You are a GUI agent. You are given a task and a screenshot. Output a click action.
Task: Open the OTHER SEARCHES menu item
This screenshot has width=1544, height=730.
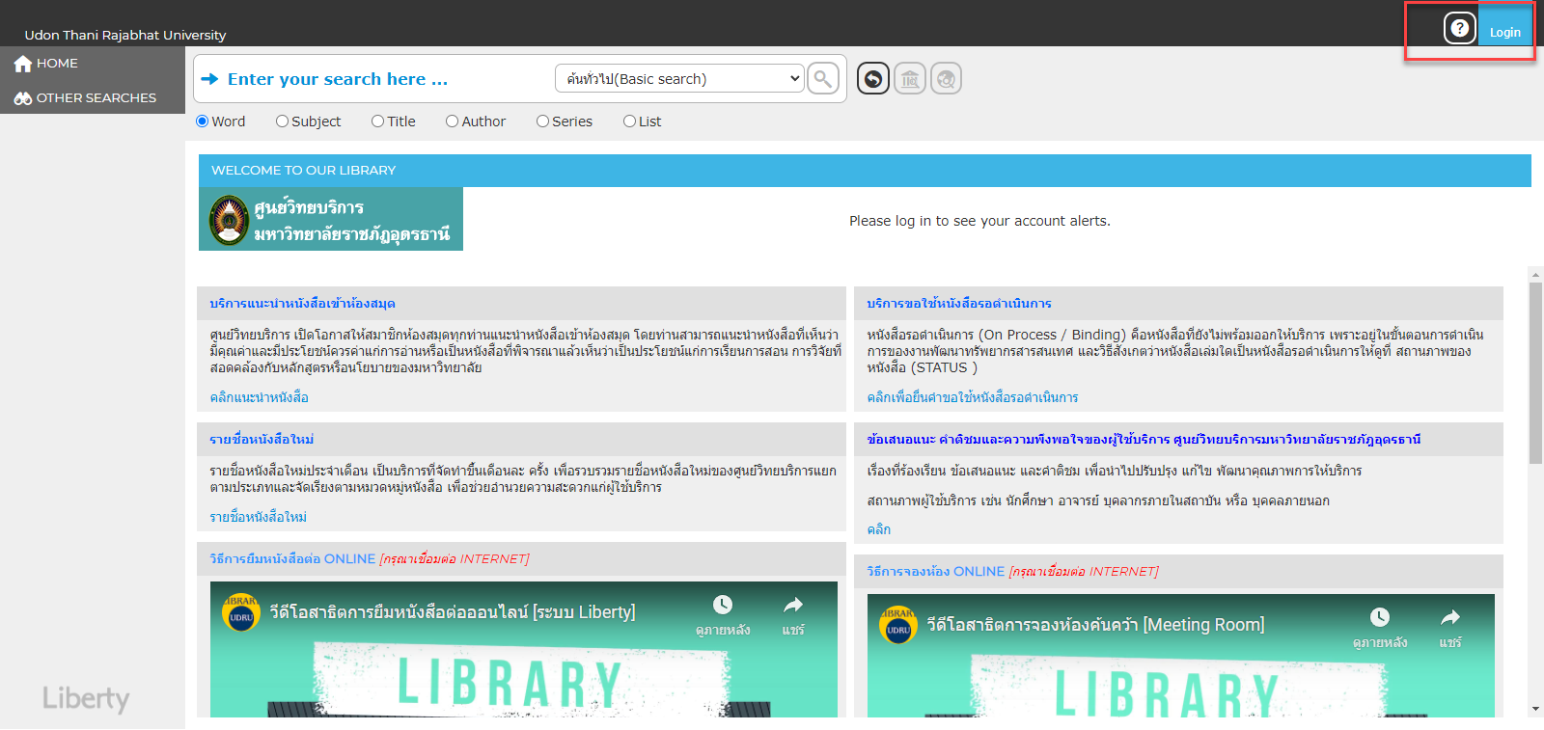tap(93, 98)
